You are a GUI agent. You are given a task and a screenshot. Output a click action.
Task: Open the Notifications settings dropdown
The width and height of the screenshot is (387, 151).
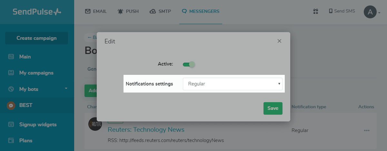[x=233, y=84]
